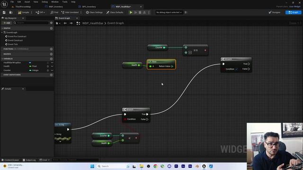Switch to Graph view
The image size is (303, 170).
tap(293, 12)
